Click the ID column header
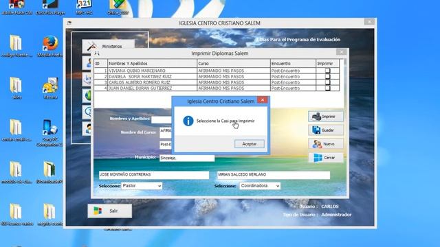 (101, 64)
